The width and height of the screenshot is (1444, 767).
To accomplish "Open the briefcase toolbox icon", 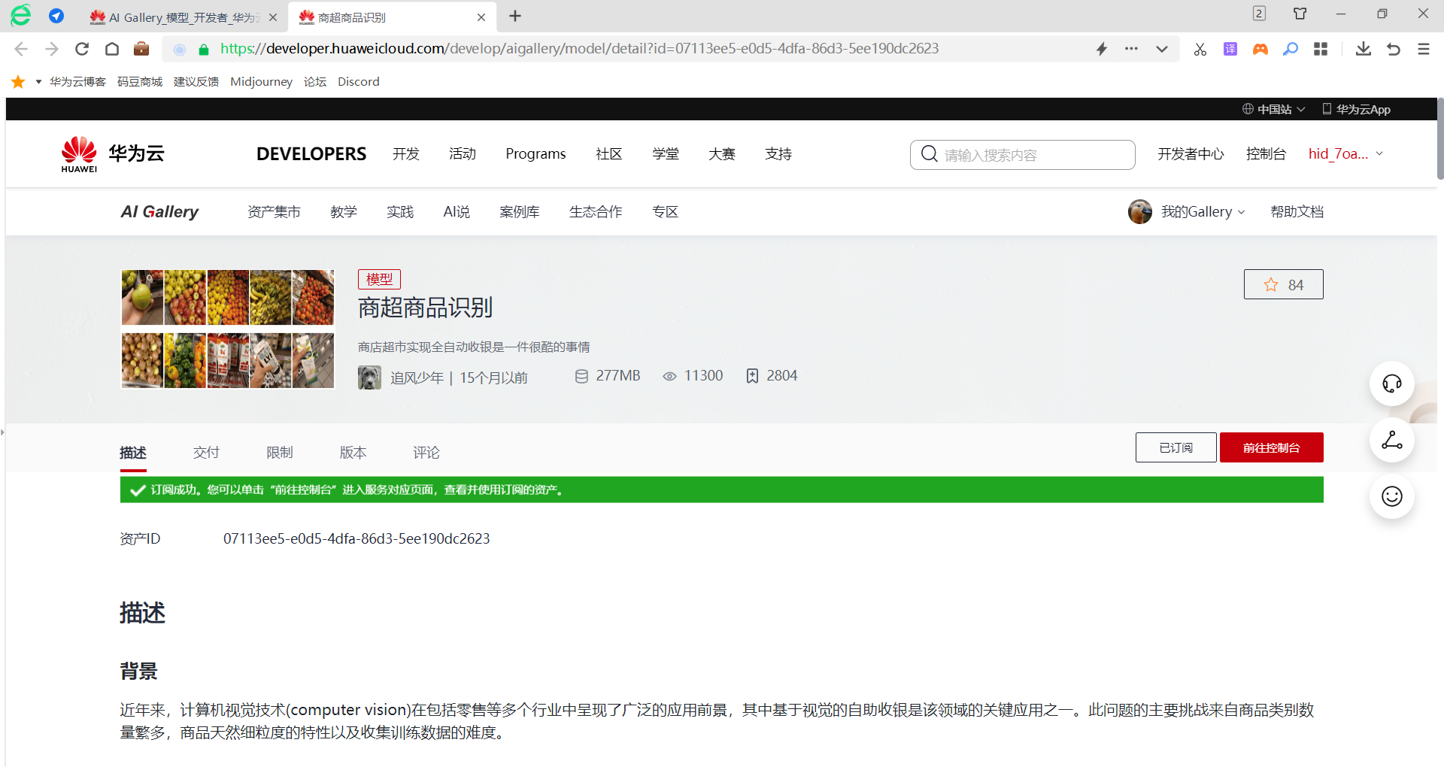I will 141,49.
